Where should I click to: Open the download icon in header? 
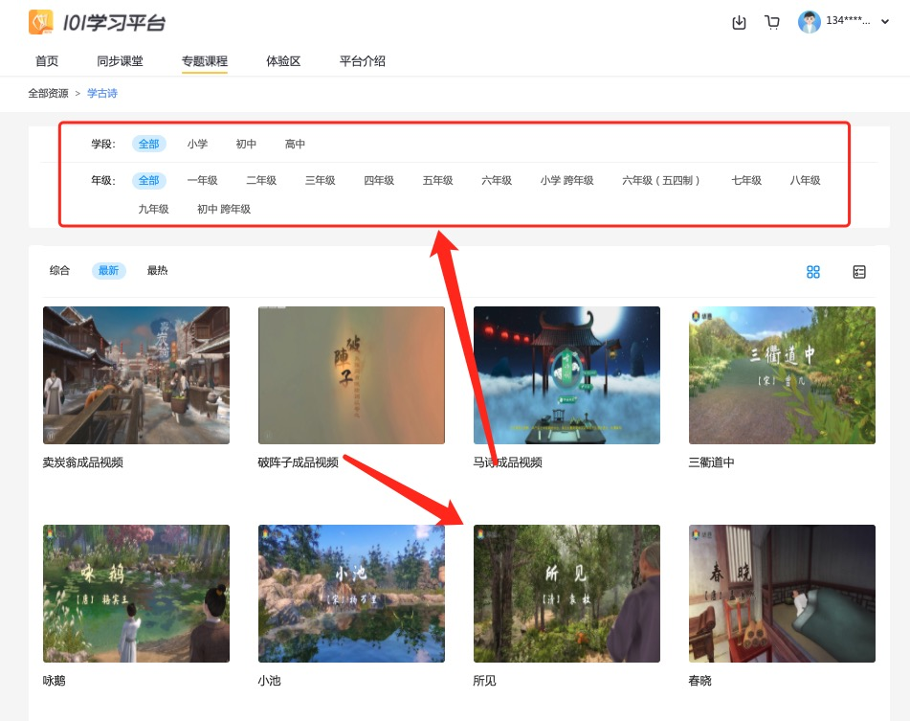pos(739,22)
